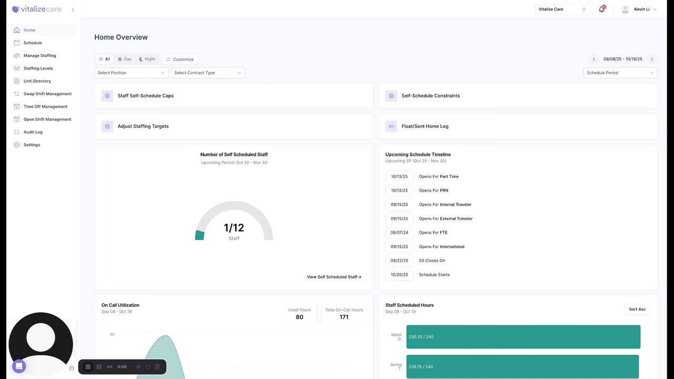The height and width of the screenshot is (379, 674).
Task: Click the Self-Schedule Constraints gear icon
Action: click(x=391, y=96)
